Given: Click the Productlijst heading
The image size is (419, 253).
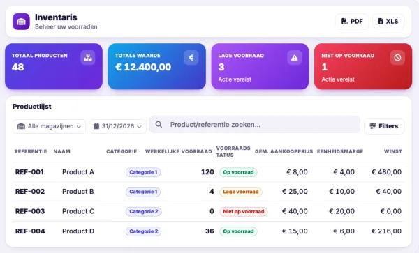Looking at the screenshot, I should point(32,107).
